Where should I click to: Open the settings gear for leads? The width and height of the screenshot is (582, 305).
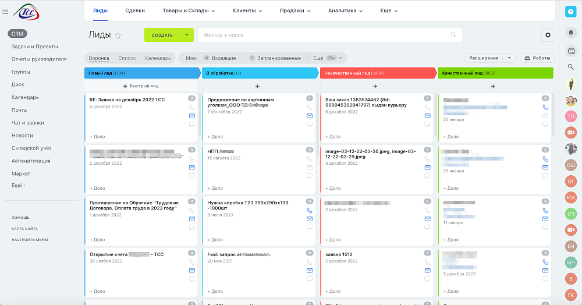(548, 36)
